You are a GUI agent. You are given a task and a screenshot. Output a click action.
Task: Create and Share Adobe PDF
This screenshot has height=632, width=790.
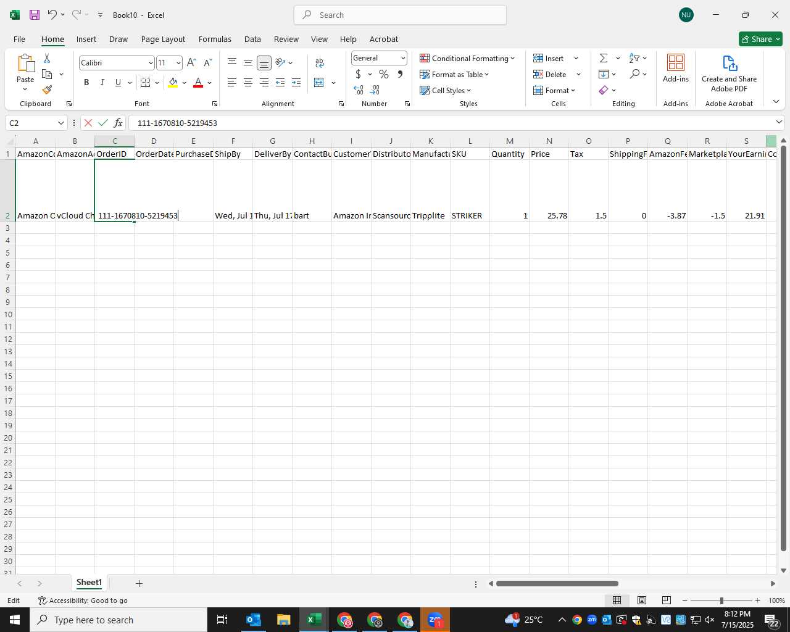[729, 73]
